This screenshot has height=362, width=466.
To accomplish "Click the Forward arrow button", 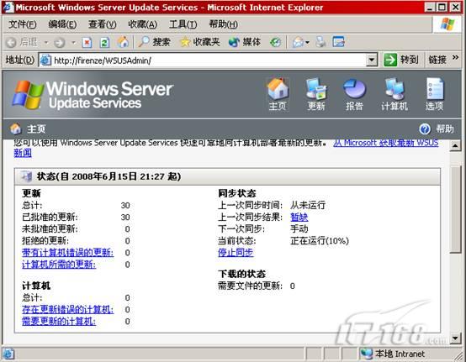I will tap(59, 43).
